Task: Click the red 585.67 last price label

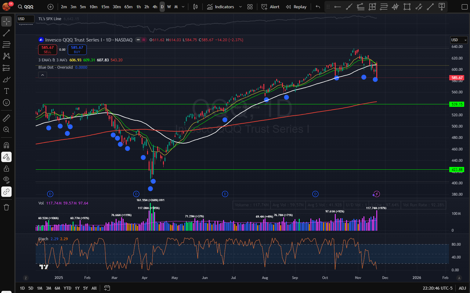Action: pos(457,78)
